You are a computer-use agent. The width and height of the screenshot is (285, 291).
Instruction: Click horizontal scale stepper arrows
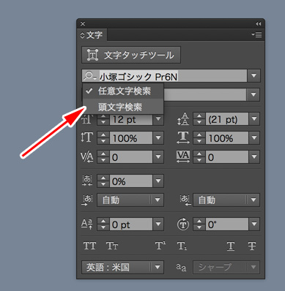(199, 138)
